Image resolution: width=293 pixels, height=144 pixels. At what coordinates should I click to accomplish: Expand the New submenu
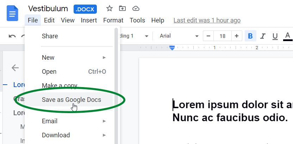pyautogui.click(x=70, y=58)
